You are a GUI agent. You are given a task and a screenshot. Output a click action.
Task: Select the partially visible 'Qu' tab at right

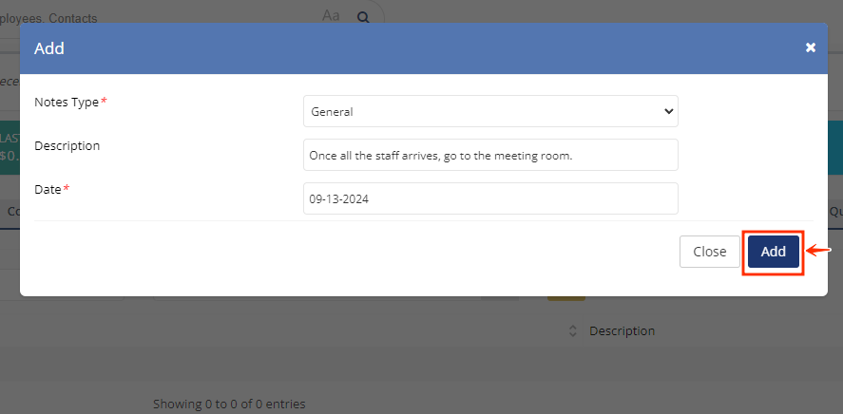[835, 212]
